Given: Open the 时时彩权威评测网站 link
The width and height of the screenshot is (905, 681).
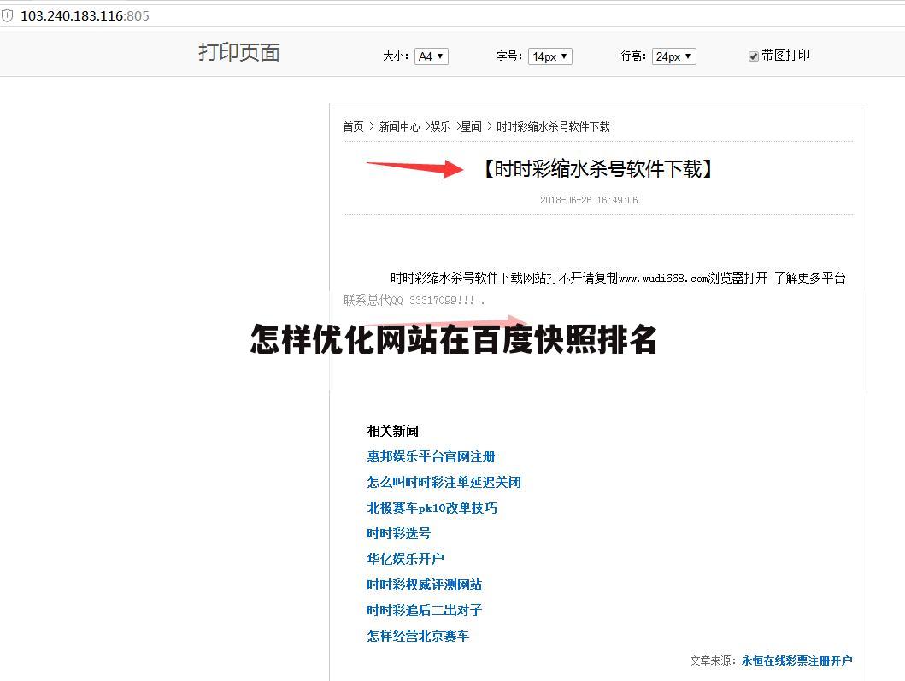Looking at the screenshot, I should 423,584.
